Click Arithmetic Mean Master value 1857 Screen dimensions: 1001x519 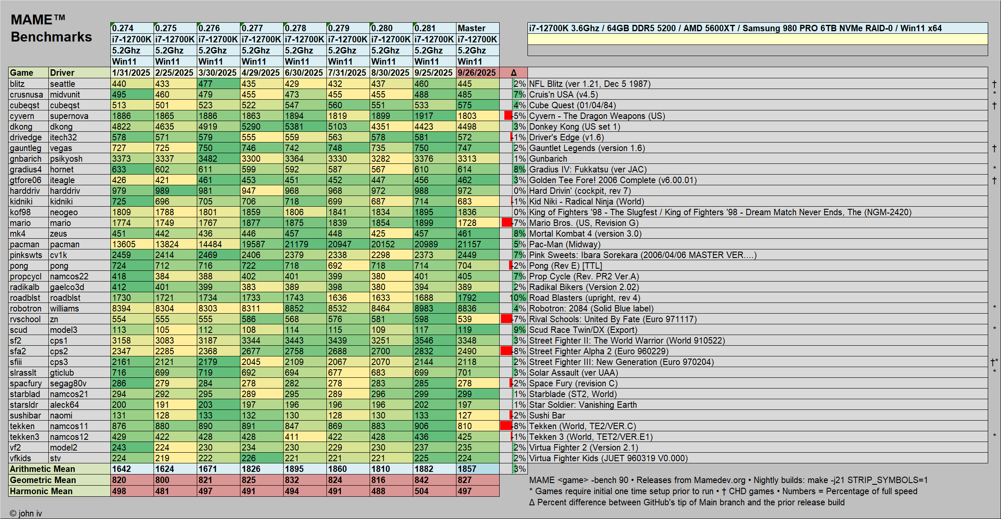tap(478, 469)
